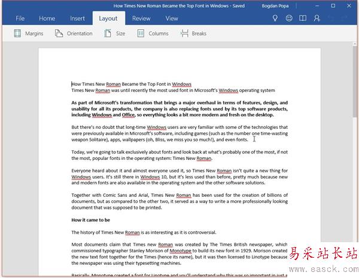Image resolution: width=359 pixels, height=278 pixels.
Task: Minimize the Word window
Action: tap(317, 6)
